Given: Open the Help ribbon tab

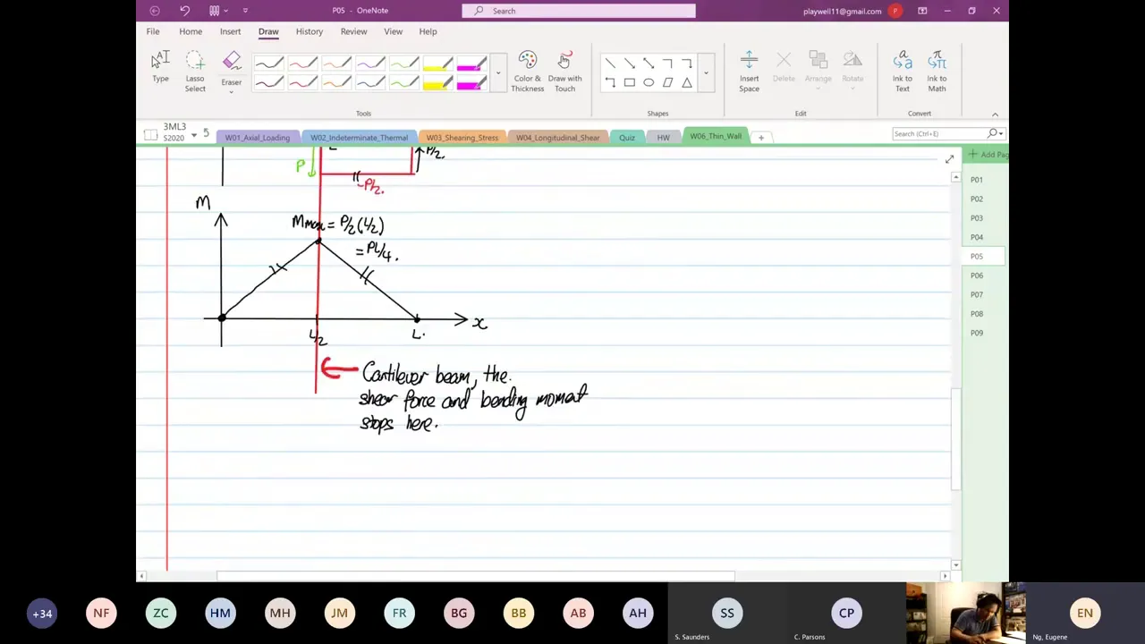Looking at the screenshot, I should (x=428, y=31).
